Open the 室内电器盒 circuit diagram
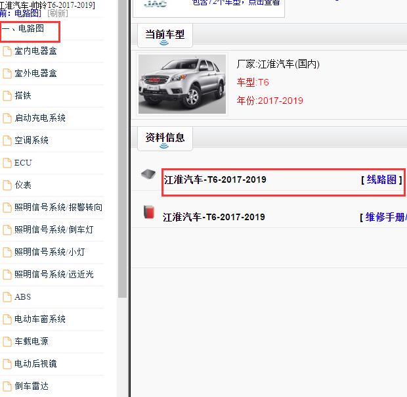Image resolution: width=407 pixels, height=397 pixels. [35, 51]
